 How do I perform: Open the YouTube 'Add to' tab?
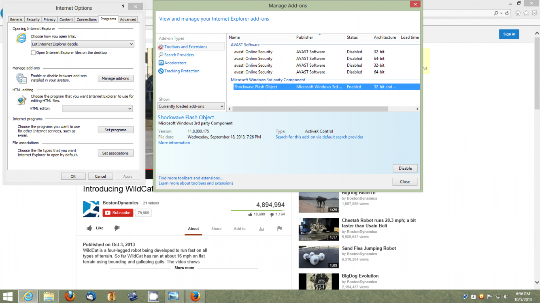click(240, 229)
